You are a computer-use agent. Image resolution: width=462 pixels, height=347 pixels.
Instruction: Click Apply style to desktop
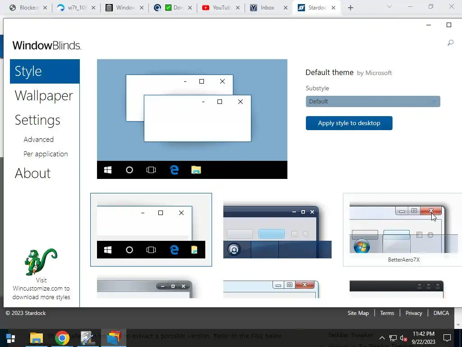coord(349,123)
